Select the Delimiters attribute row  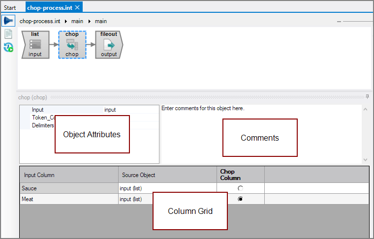coord(43,125)
